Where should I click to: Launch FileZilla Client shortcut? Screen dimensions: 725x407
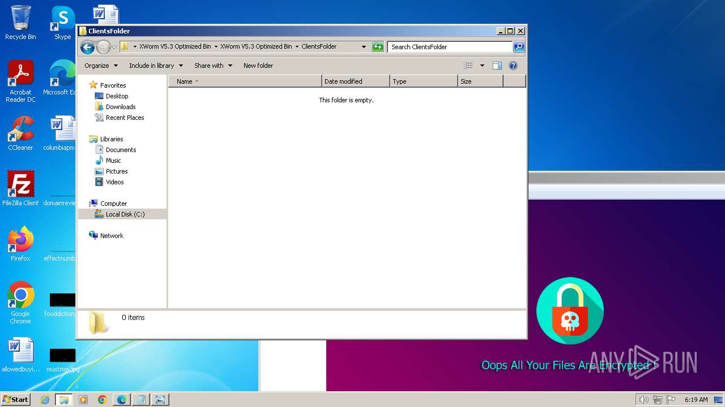[x=20, y=189]
